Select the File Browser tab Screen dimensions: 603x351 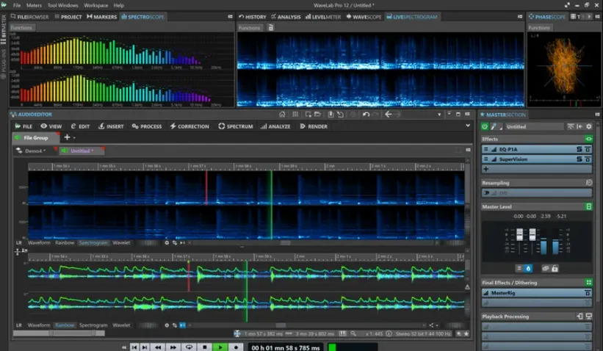coord(29,17)
